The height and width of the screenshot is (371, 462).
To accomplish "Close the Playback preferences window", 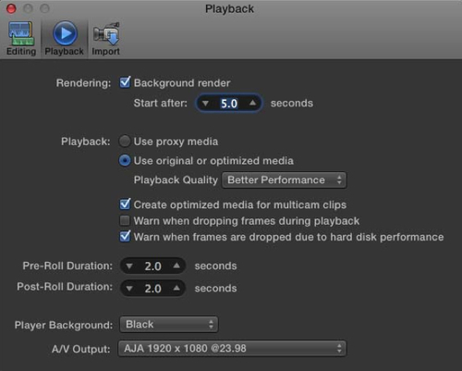I will coord(11,8).
